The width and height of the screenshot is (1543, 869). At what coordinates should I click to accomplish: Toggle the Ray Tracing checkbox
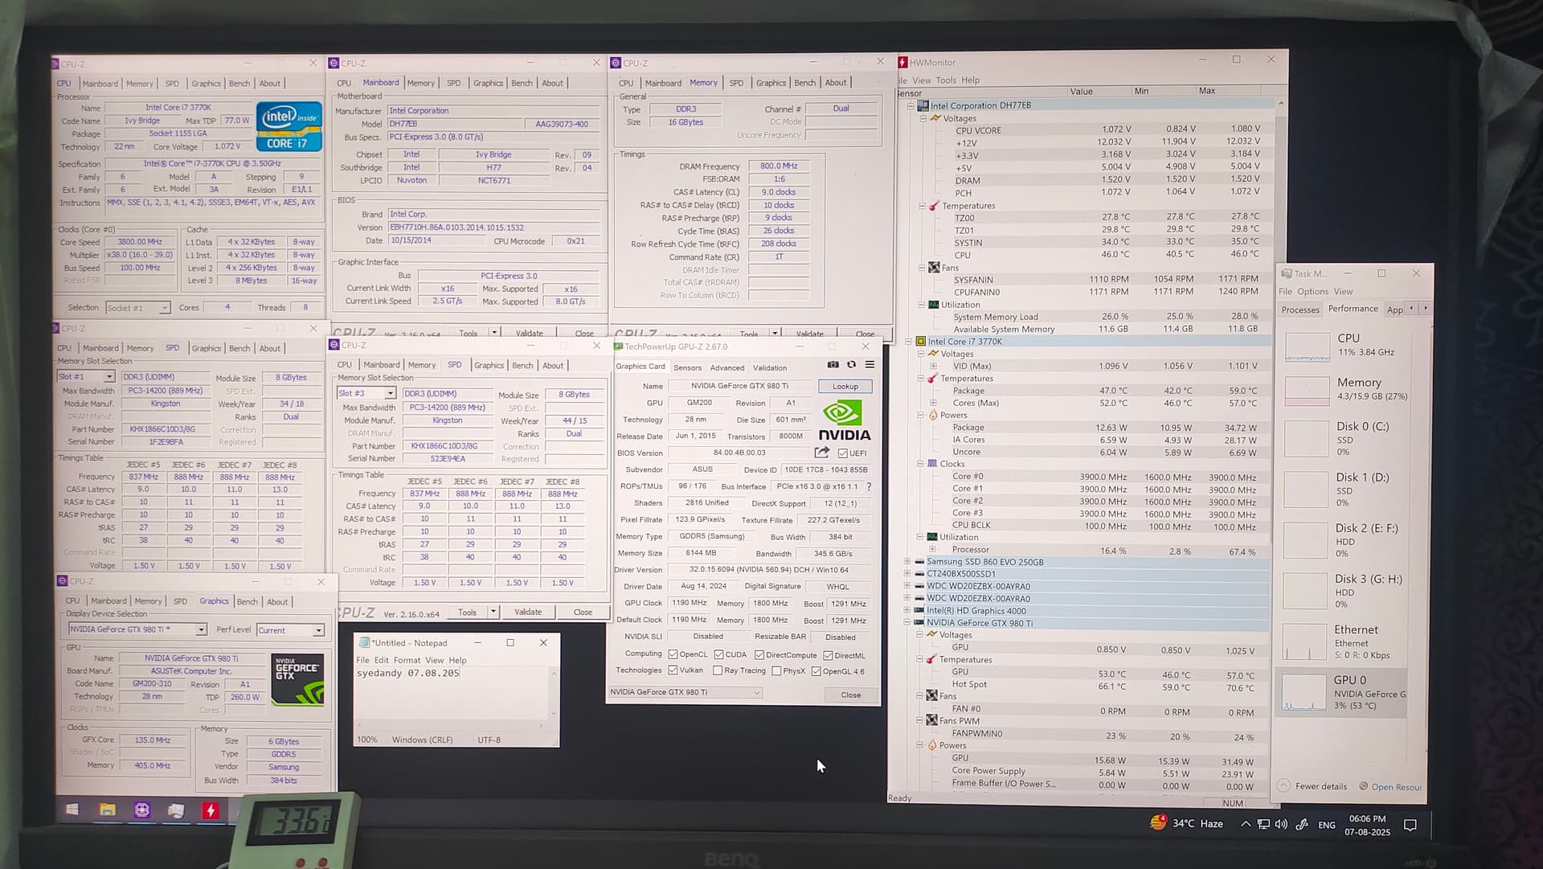(718, 670)
